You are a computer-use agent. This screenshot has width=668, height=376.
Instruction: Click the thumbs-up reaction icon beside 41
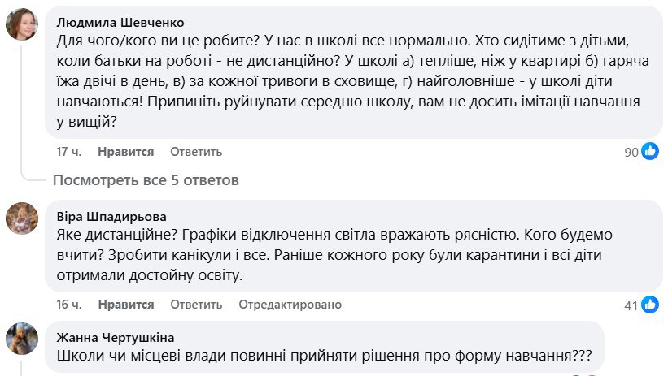650,305
